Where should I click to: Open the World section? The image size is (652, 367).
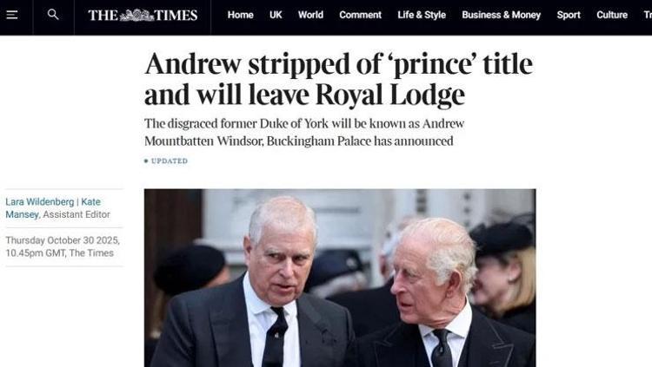click(x=310, y=15)
